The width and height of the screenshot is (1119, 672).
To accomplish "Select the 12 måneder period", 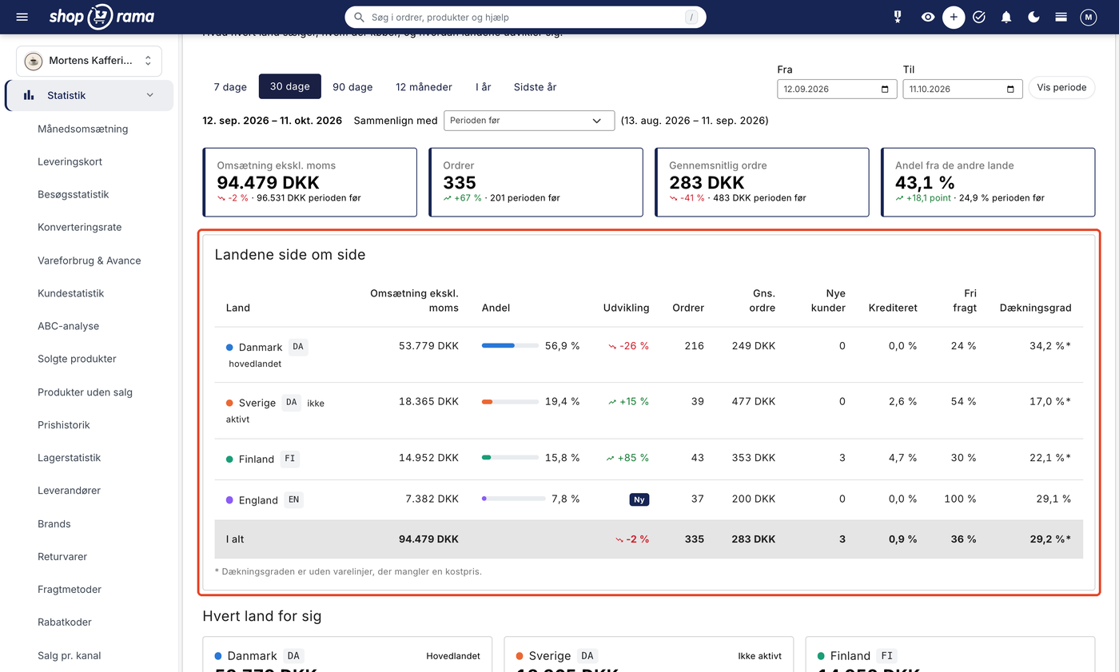I will click(424, 86).
